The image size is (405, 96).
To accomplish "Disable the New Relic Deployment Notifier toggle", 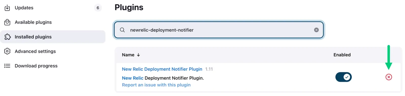I will 343,77.
